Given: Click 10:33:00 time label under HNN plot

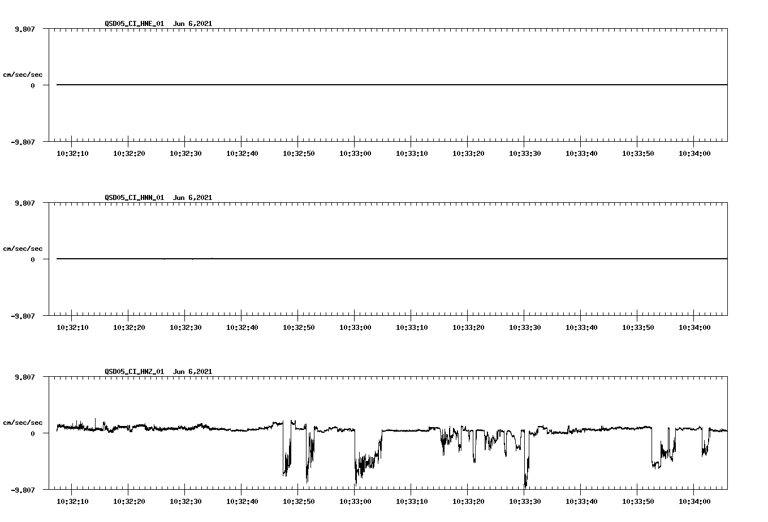Looking at the screenshot, I should 355,328.
